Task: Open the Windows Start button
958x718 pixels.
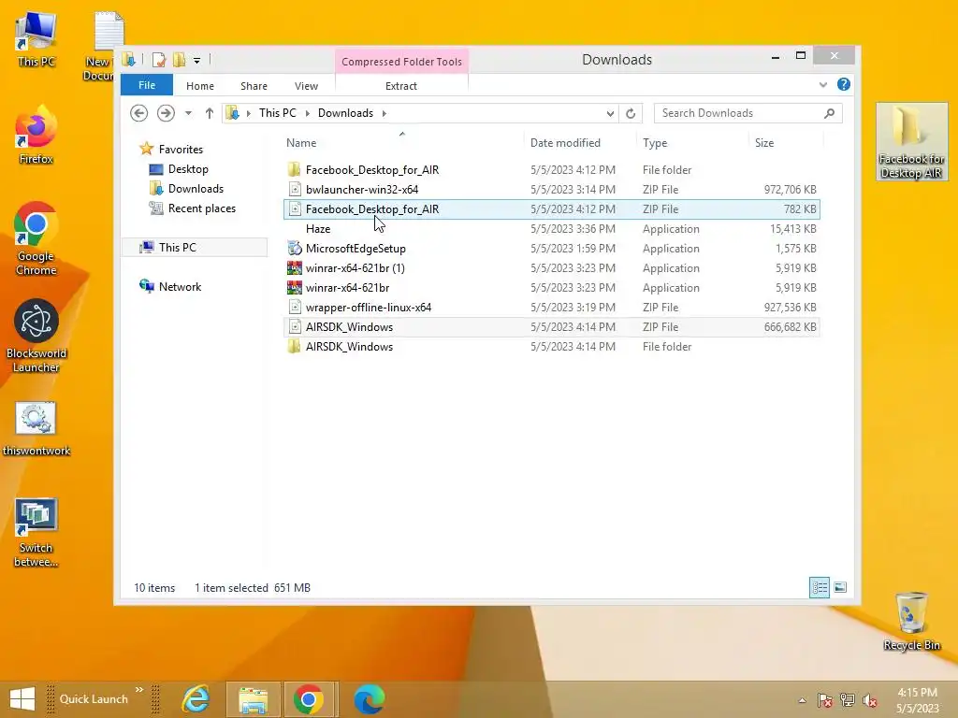Action: 22,699
